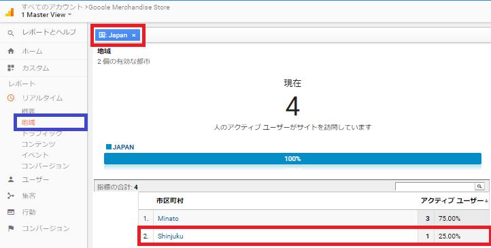Open the 概要 realtime report
The image size is (491, 248).
click(28, 111)
